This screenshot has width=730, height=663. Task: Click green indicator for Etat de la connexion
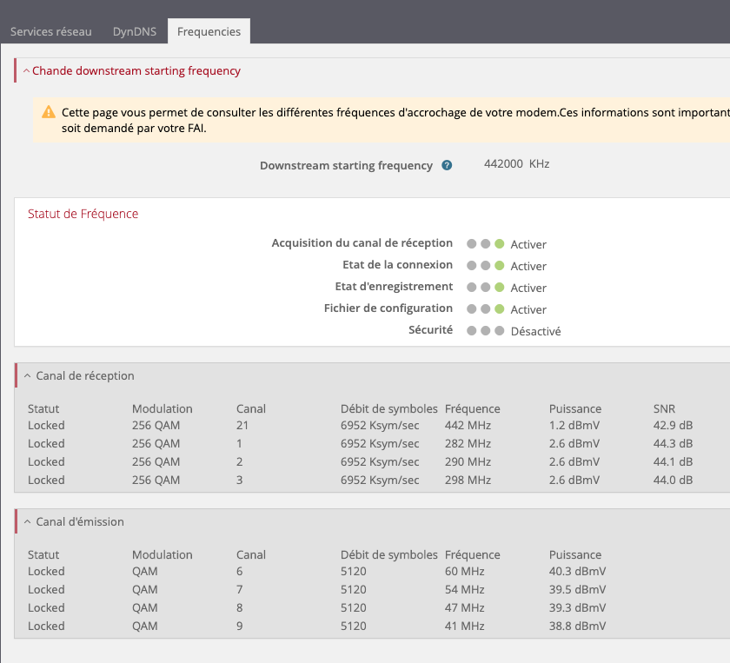(500, 266)
